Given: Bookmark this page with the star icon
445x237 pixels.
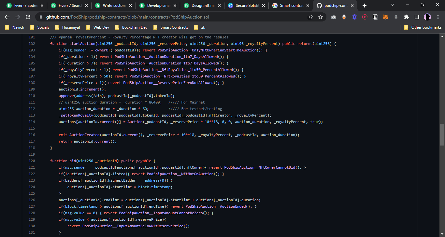Looking at the screenshot, I should pyautogui.click(x=321, y=17).
